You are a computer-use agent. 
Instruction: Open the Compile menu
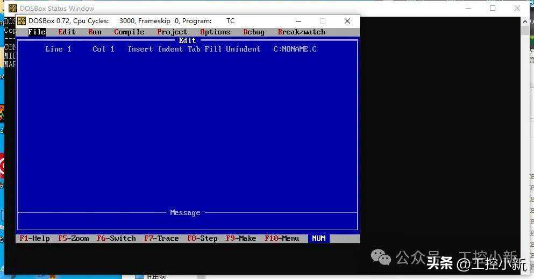[129, 32]
